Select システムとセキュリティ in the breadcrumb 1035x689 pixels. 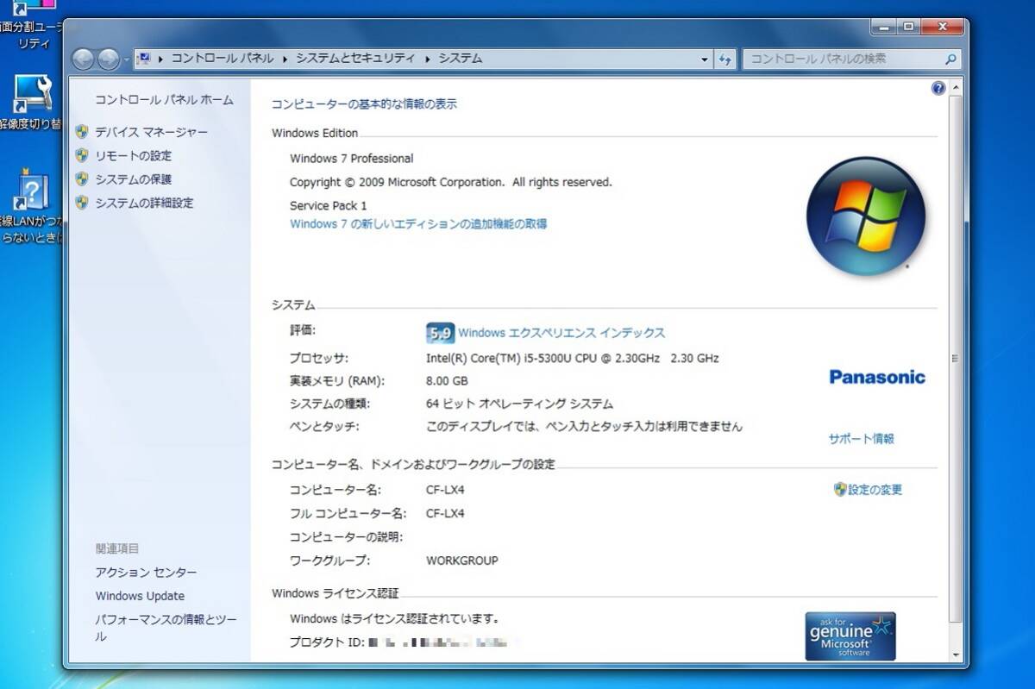pos(355,59)
